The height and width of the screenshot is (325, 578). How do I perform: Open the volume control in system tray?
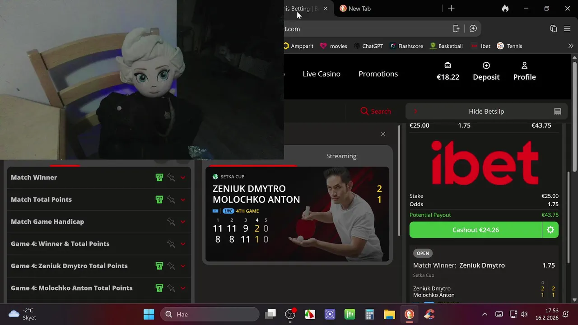[x=524, y=314]
